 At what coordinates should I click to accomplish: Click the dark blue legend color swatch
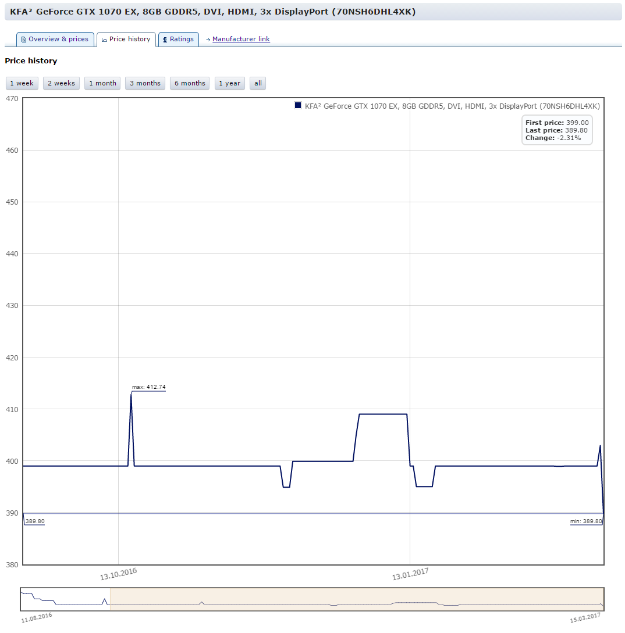[x=298, y=106]
